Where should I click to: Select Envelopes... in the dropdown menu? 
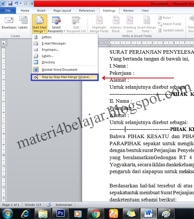click(x=65, y=50)
